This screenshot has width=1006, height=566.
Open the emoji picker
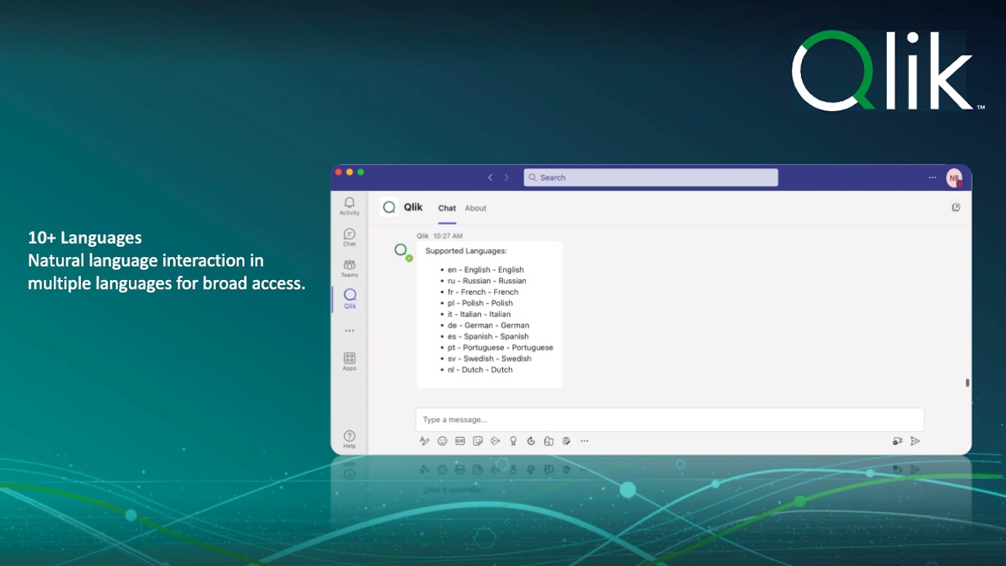pyautogui.click(x=442, y=441)
